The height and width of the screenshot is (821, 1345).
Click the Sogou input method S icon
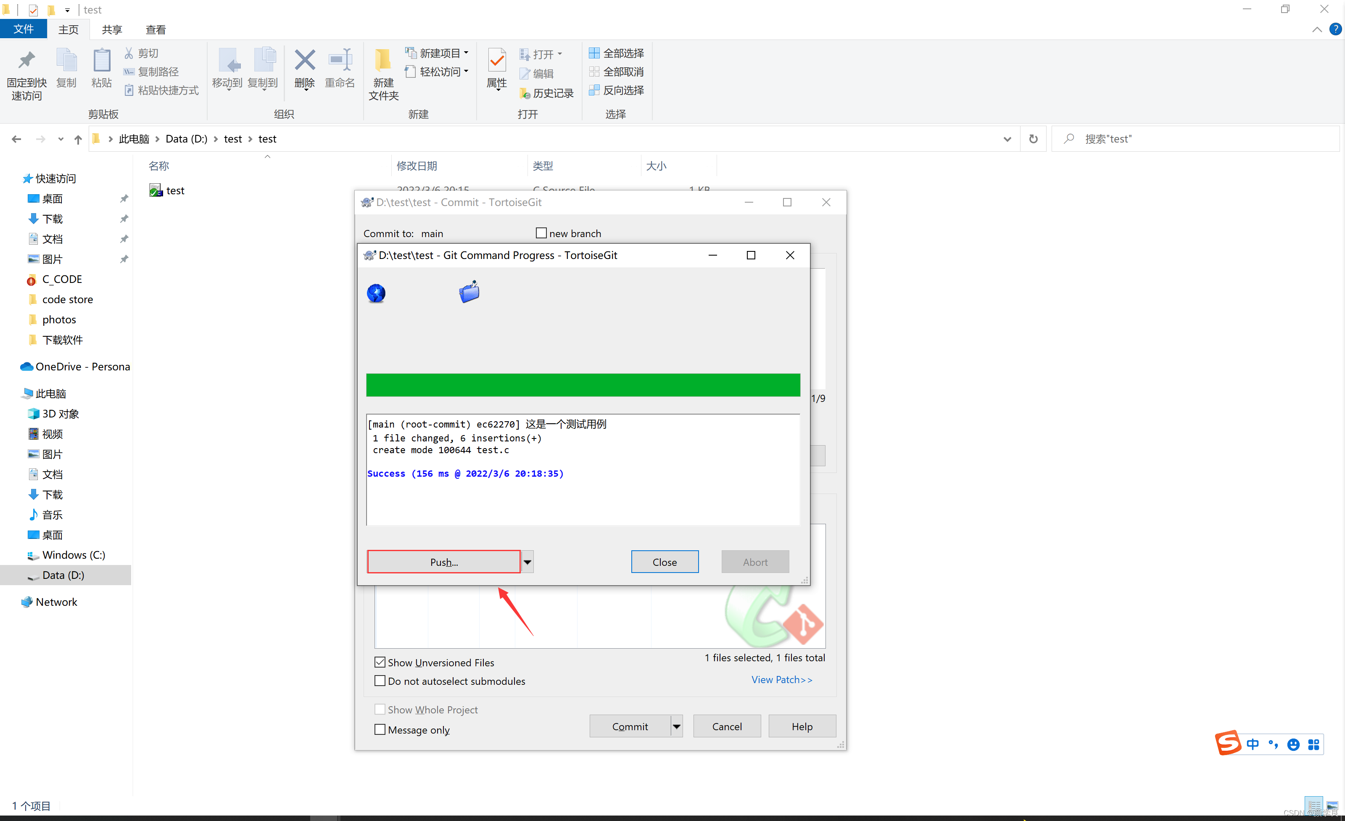[1228, 743]
